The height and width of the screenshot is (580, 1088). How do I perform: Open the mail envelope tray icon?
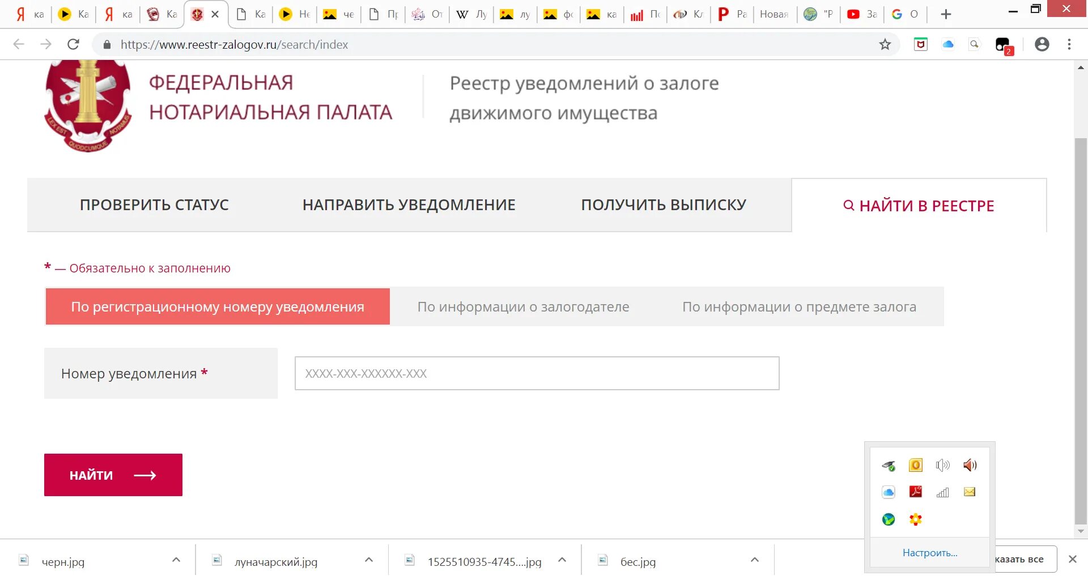click(x=970, y=492)
